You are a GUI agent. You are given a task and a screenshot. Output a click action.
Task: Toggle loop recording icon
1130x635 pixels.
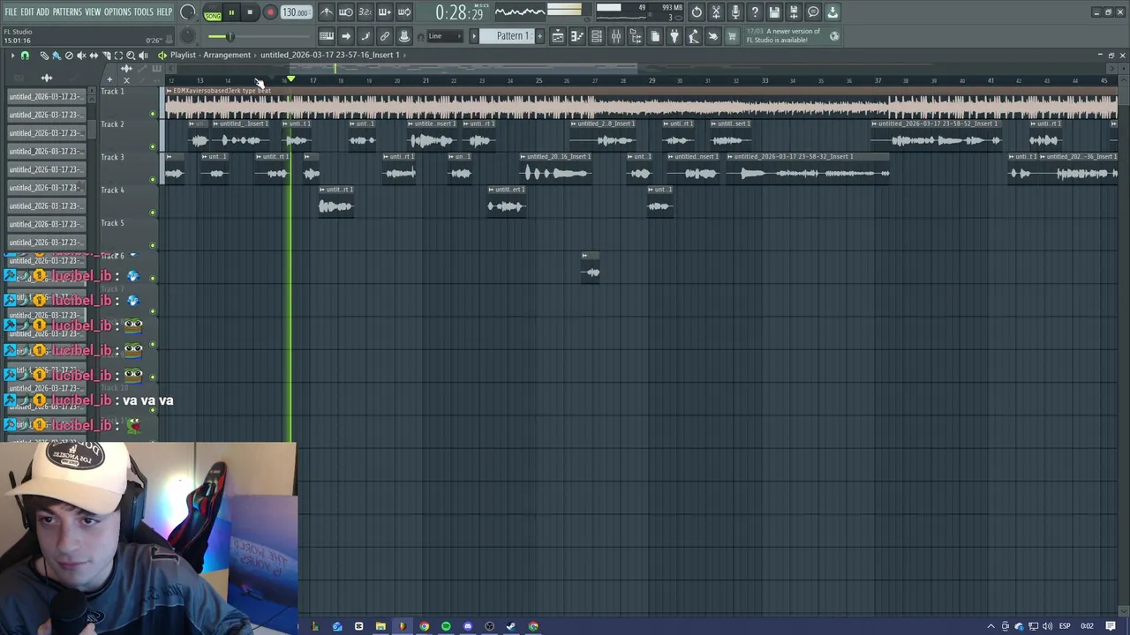click(403, 12)
